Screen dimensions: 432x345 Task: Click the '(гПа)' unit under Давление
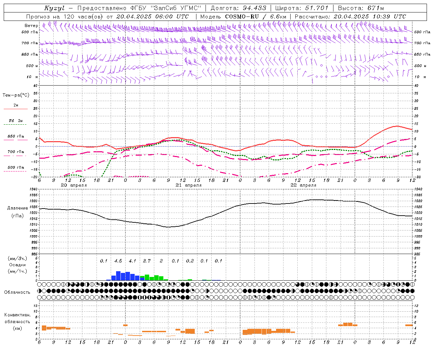click(18, 216)
